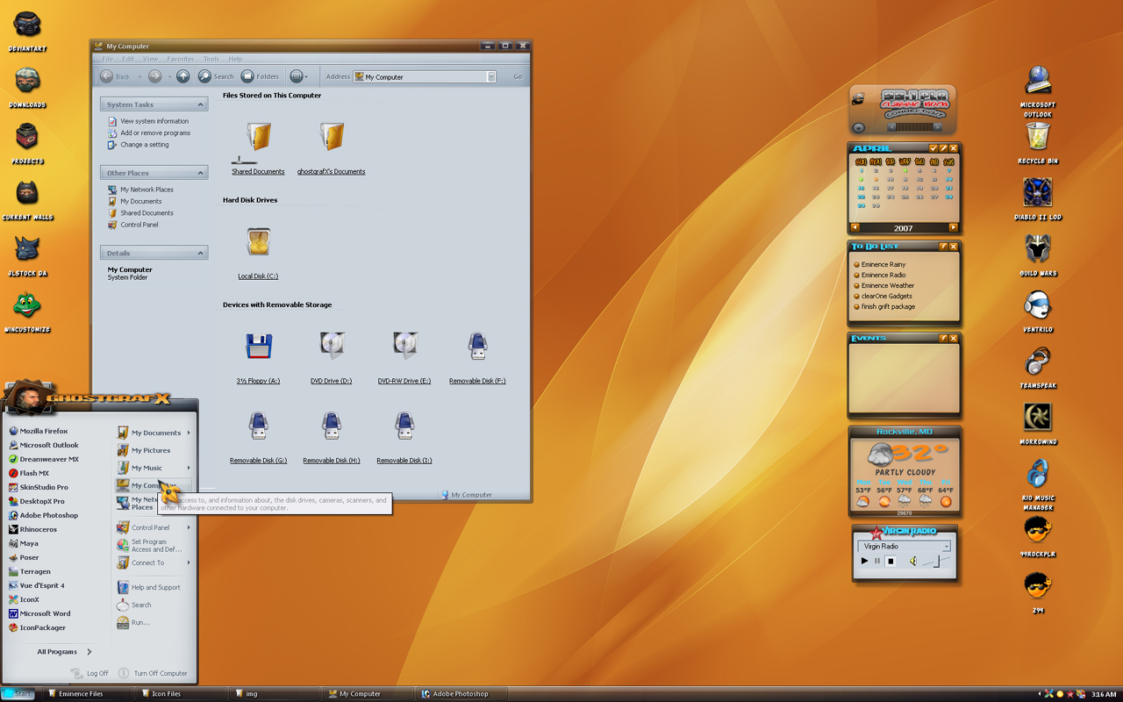Open the Virgin Radio station dropdown

click(x=946, y=546)
